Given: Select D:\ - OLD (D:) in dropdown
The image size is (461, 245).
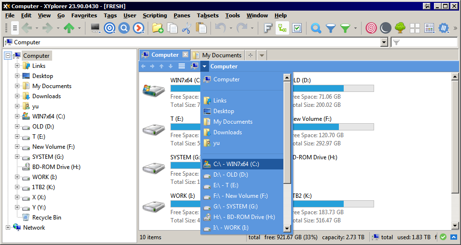Looking at the screenshot, I should [243, 175].
